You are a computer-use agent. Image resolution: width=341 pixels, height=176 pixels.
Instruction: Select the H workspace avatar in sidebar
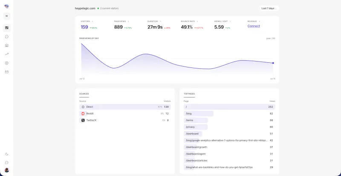click(x=6, y=16)
